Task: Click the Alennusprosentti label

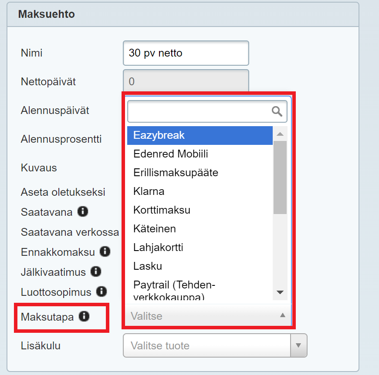Action: pyautogui.click(x=61, y=139)
